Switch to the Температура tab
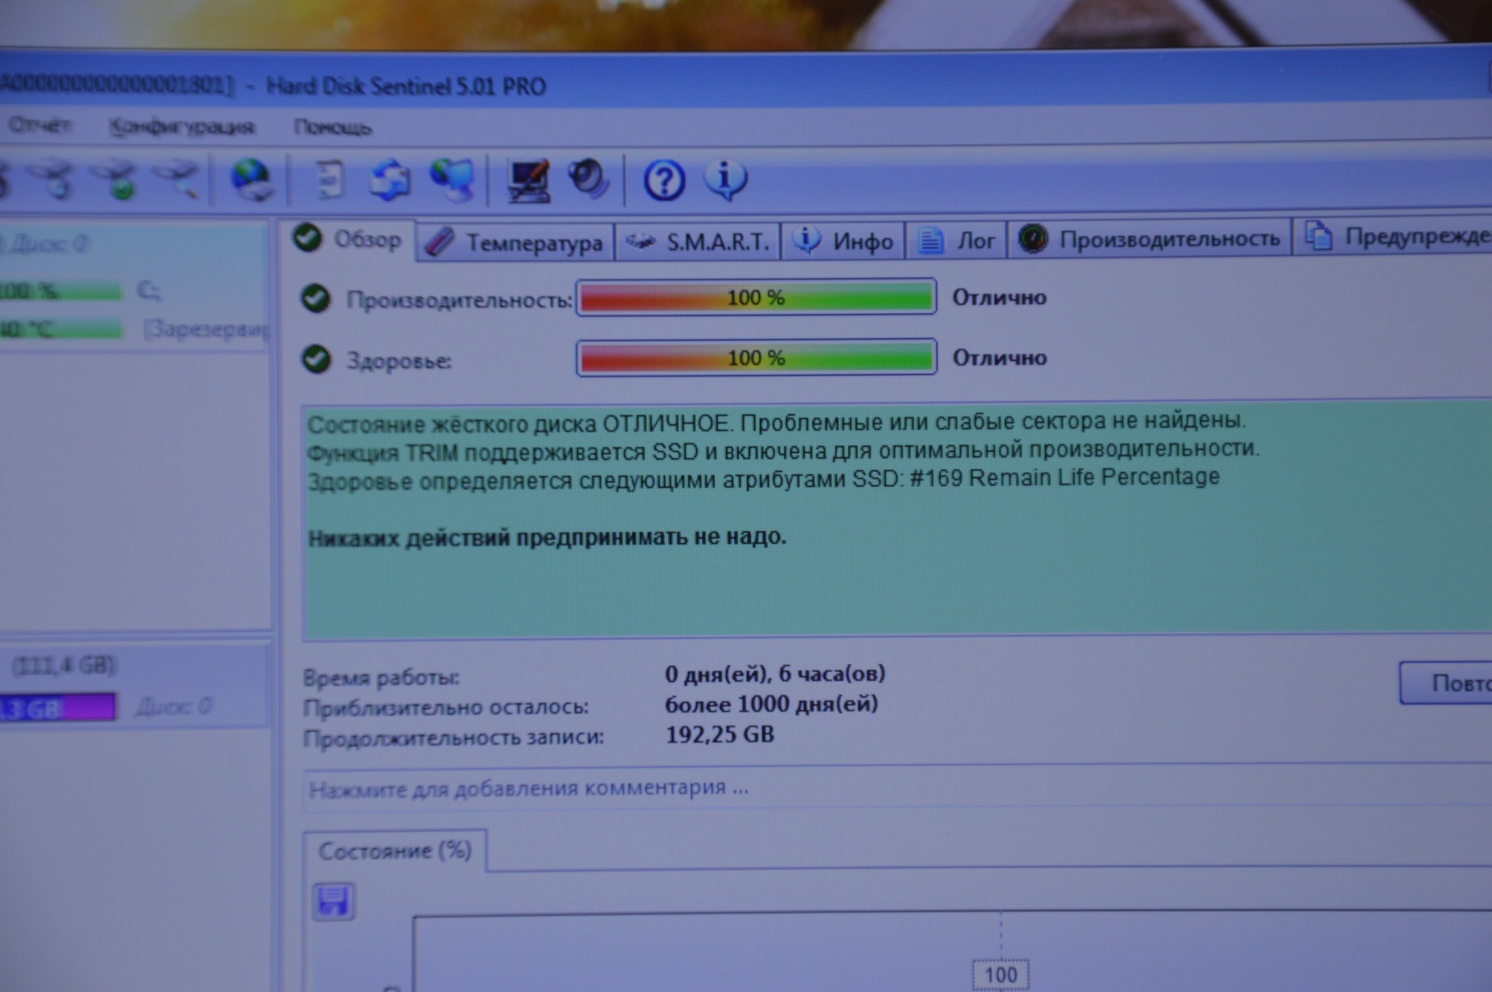The image size is (1492, 992). click(517, 242)
